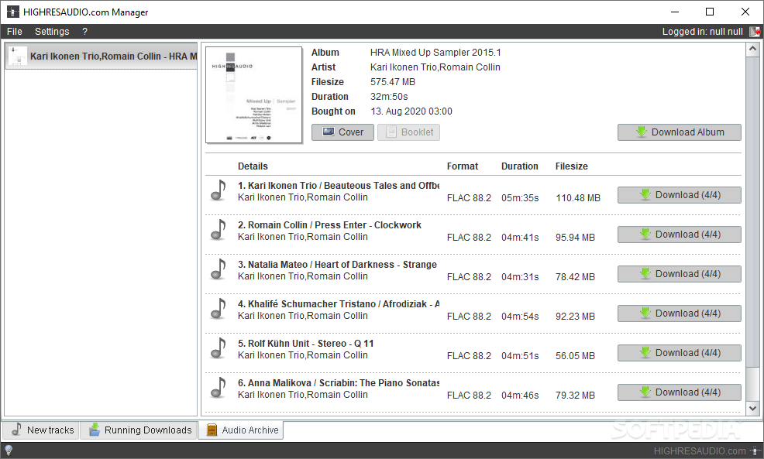Open the Cover image button

[342, 132]
